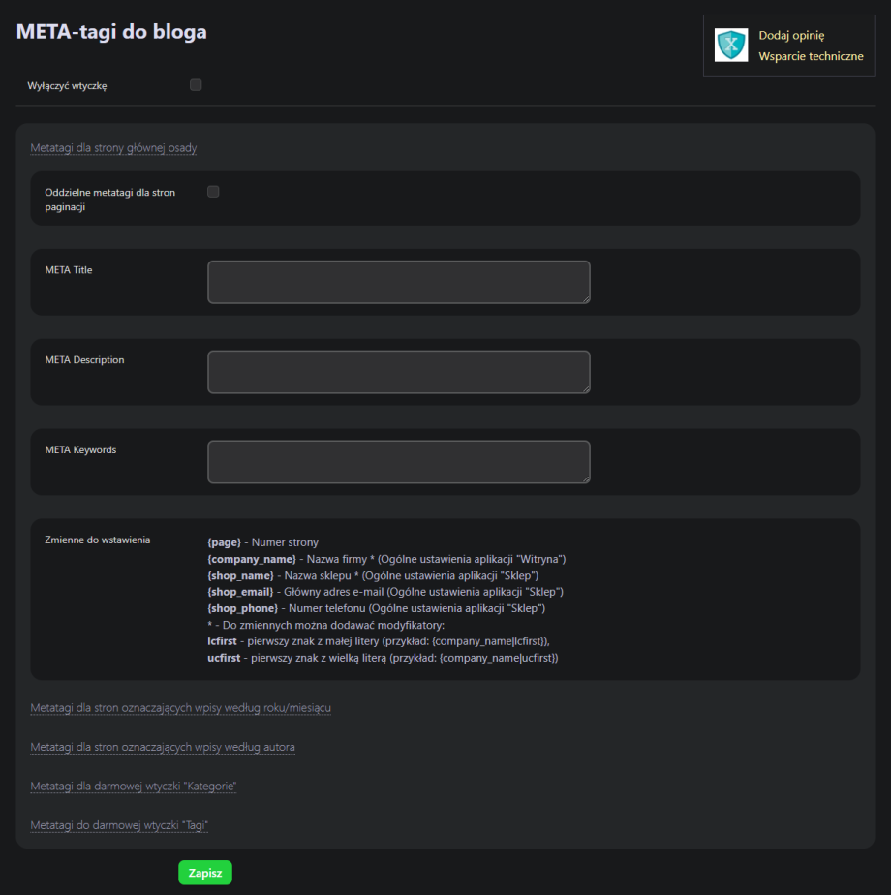
Task: Click the {company_name} variable text
Action: [x=252, y=560]
